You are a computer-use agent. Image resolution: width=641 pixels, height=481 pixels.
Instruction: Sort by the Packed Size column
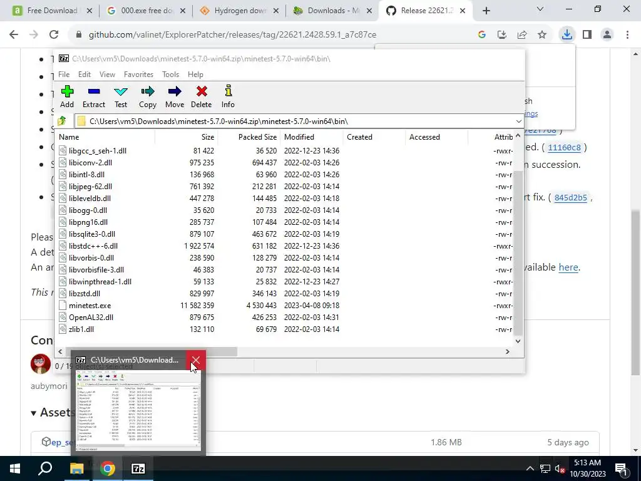pyautogui.click(x=249, y=137)
